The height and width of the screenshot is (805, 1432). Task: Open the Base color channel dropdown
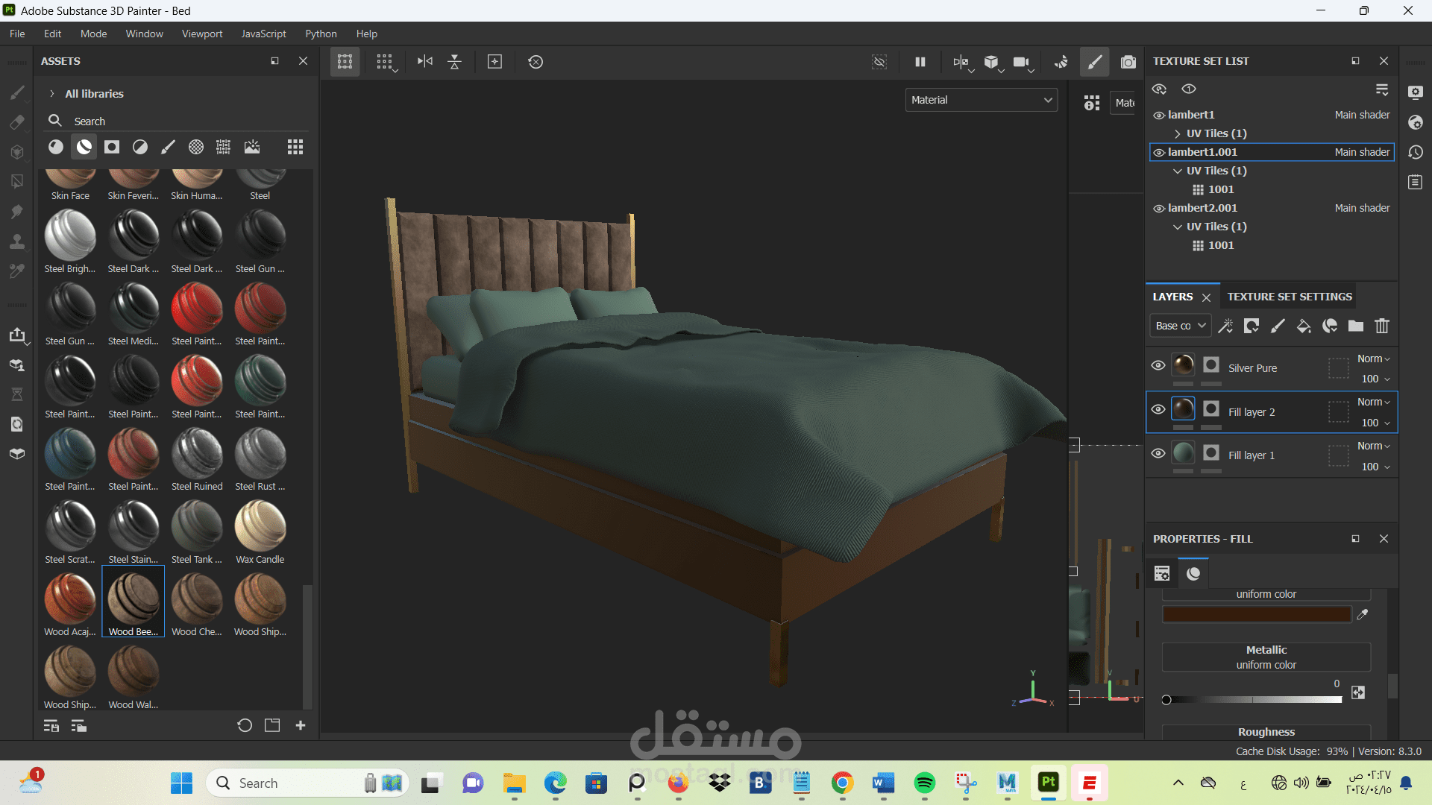click(x=1180, y=326)
